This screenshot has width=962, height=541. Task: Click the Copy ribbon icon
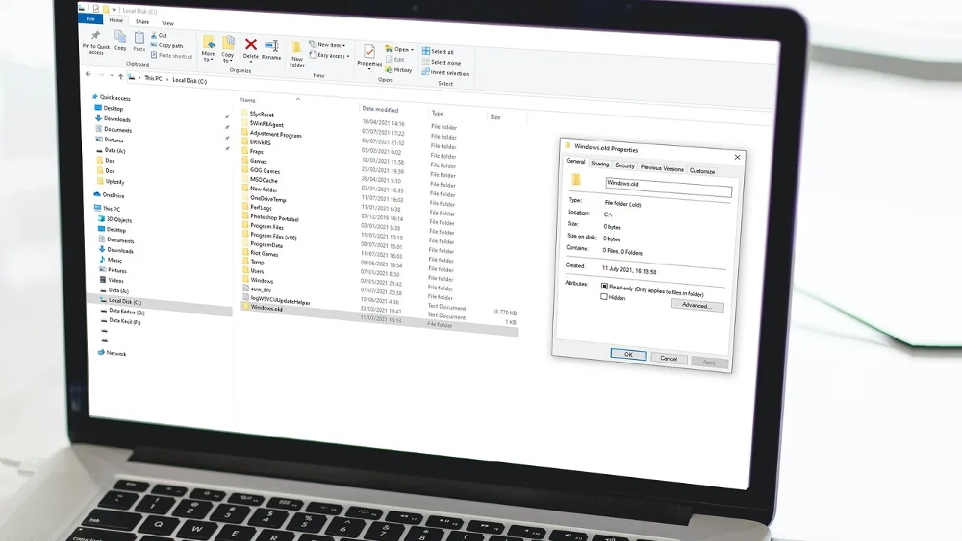[x=119, y=36]
